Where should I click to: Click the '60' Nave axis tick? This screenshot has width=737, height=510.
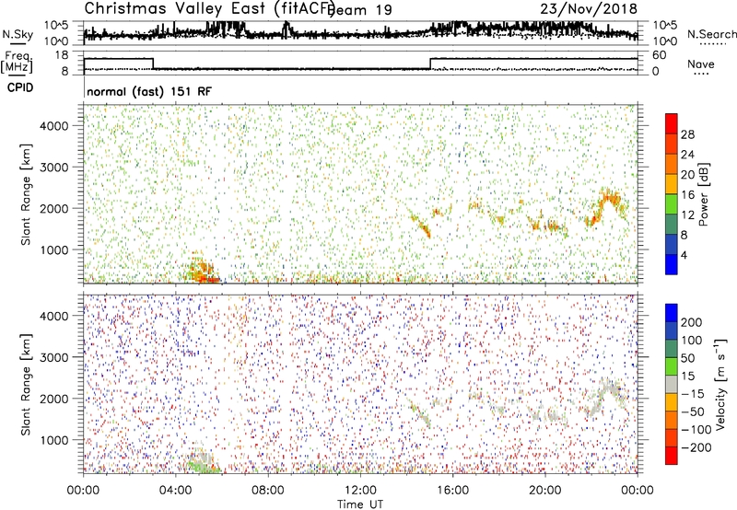click(659, 55)
